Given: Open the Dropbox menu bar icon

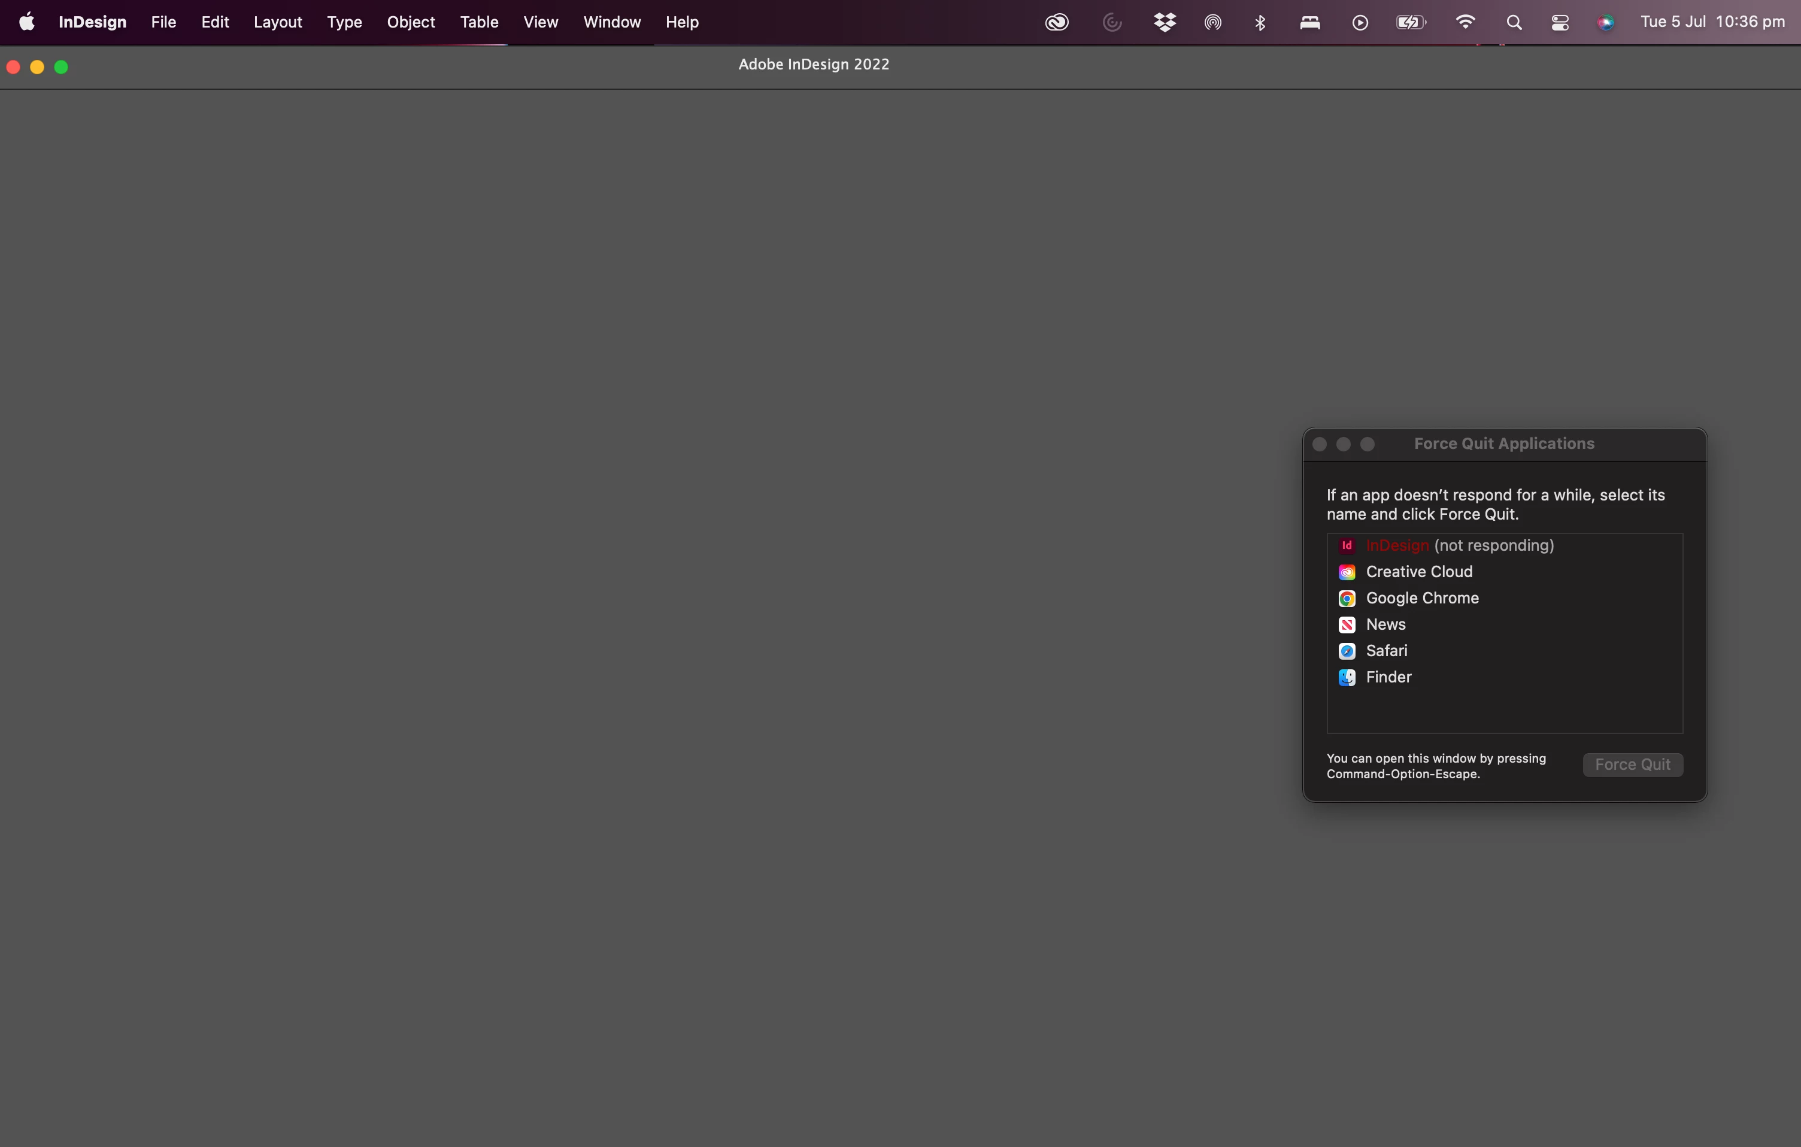Looking at the screenshot, I should coord(1165,22).
